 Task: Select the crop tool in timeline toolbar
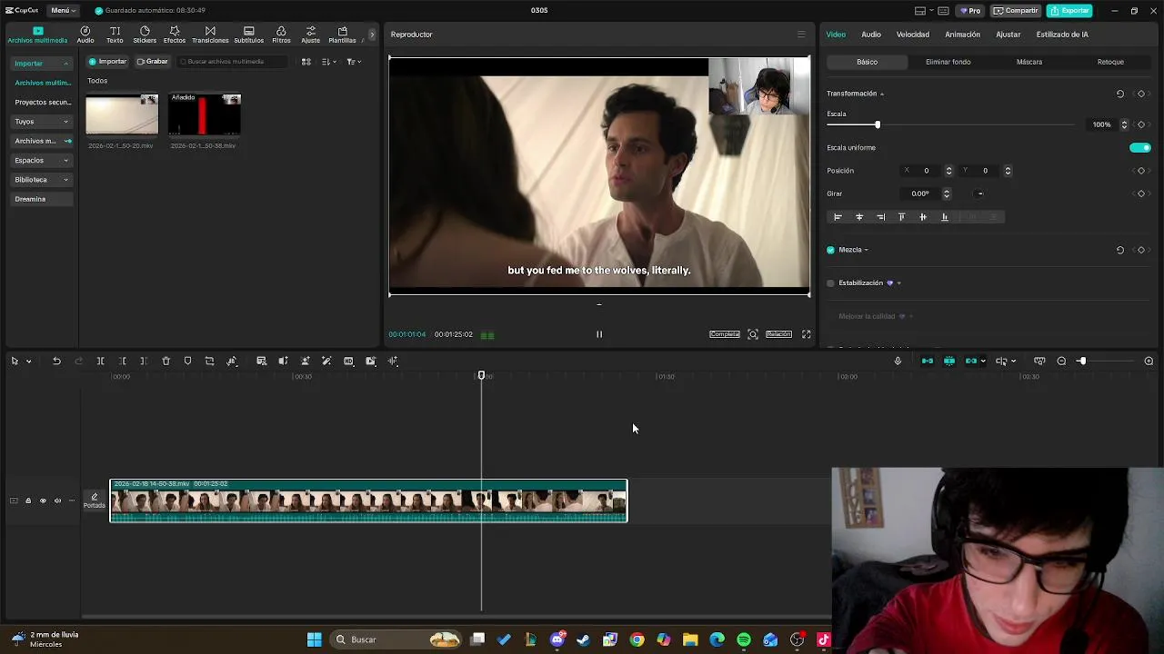[x=209, y=362]
